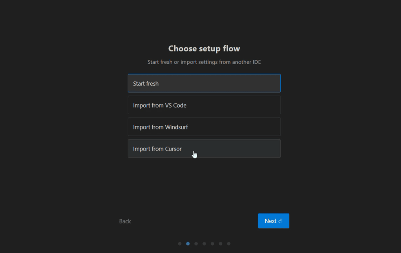The width and height of the screenshot is (401, 253).
Task: Pick Import from Cursor option
Action: [204, 149]
